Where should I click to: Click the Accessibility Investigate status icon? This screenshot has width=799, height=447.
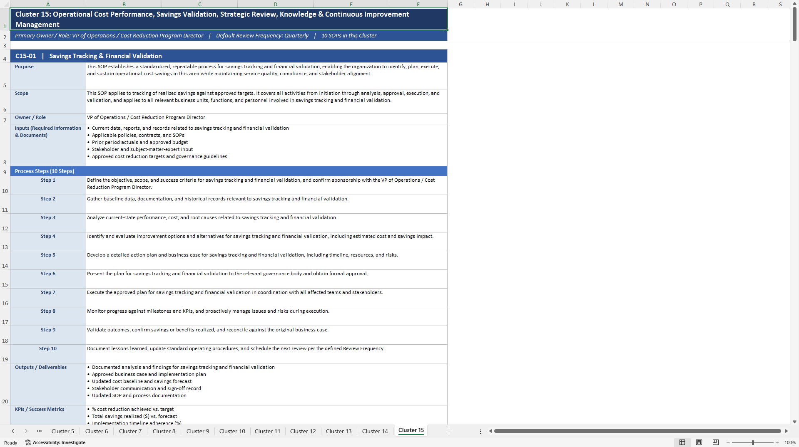tap(55, 442)
